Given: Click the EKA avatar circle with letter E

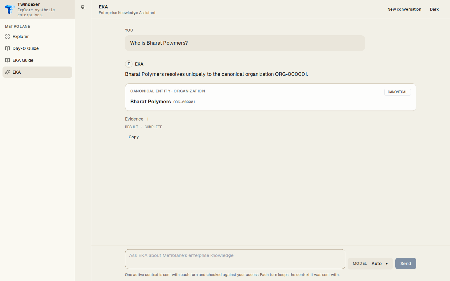Looking at the screenshot, I should 129,64.
